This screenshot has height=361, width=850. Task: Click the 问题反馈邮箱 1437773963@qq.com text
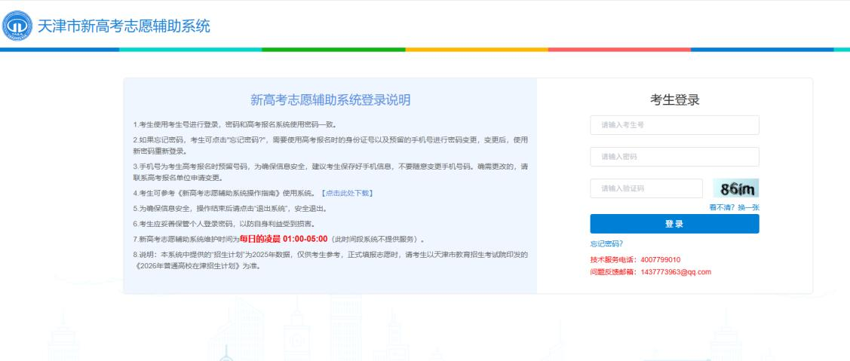pos(650,272)
